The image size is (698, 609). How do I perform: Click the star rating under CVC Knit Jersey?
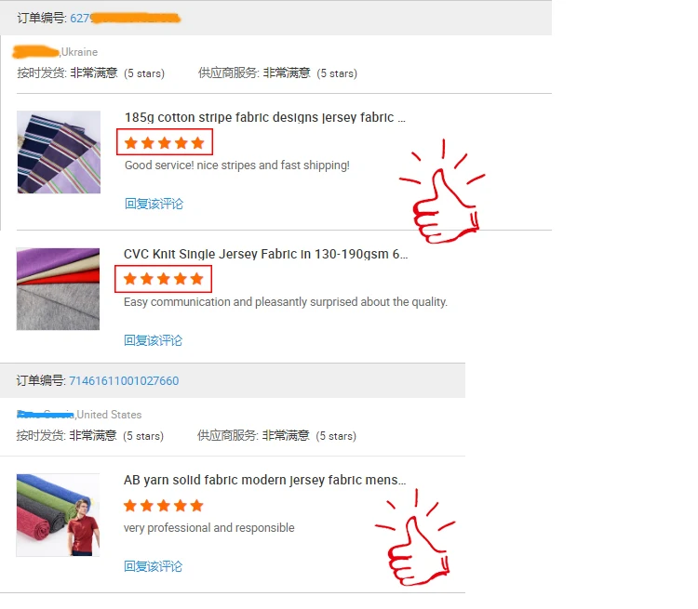(x=164, y=279)
